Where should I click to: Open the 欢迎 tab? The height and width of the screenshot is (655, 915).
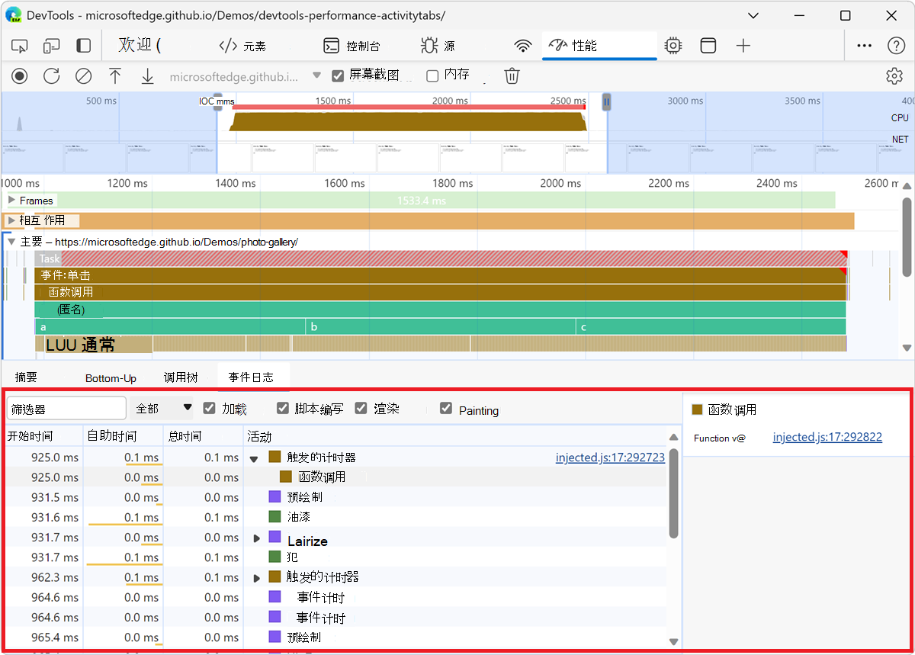point(140,46)
